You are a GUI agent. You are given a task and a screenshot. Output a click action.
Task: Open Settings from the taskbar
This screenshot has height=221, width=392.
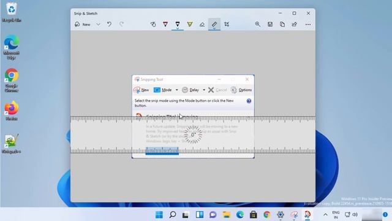click(x=281, y=214)
